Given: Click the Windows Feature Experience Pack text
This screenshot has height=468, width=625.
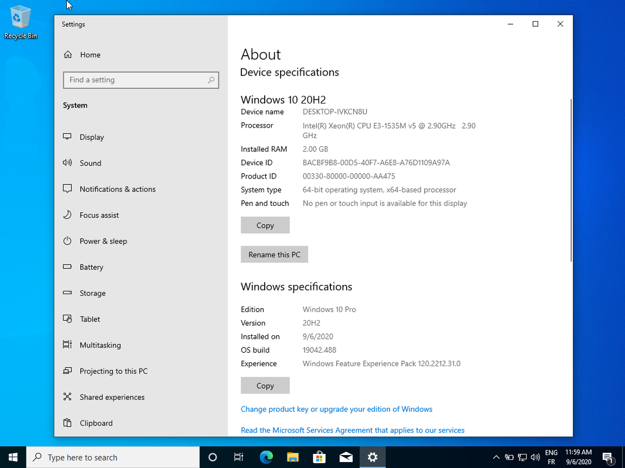Looking at the screenshot, I should point(381,364).
